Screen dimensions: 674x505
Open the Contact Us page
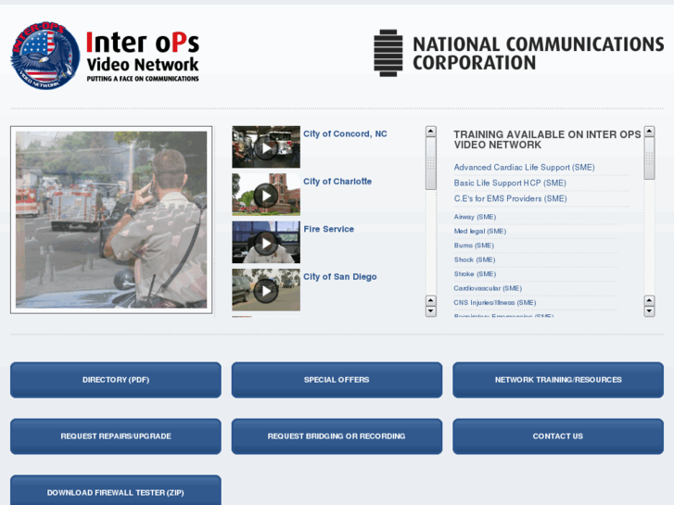pos(558,436)
